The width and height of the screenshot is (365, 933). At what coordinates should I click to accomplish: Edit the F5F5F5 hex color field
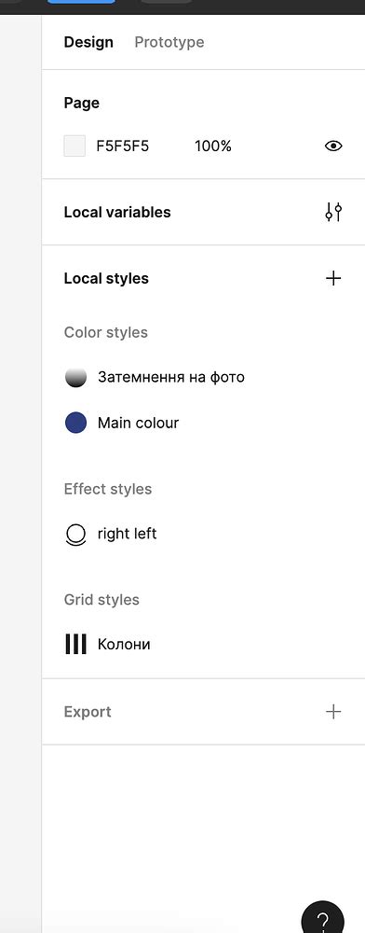pos(123,146)
